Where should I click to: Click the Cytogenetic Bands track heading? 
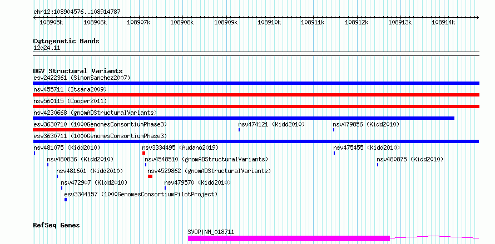point(66,41)
